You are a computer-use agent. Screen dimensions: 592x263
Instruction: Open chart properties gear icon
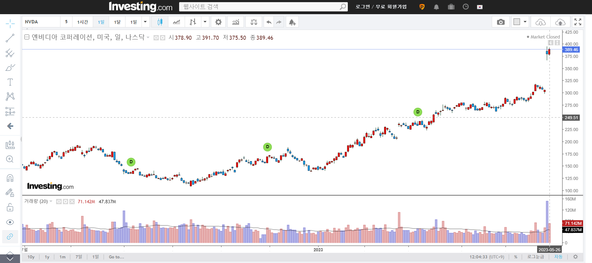[218, 22]
